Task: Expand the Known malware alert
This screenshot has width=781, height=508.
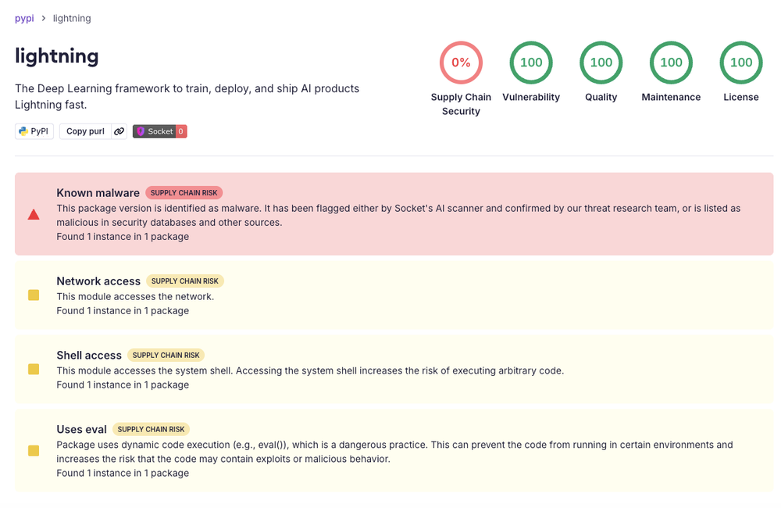Action: tap(394, 214)
